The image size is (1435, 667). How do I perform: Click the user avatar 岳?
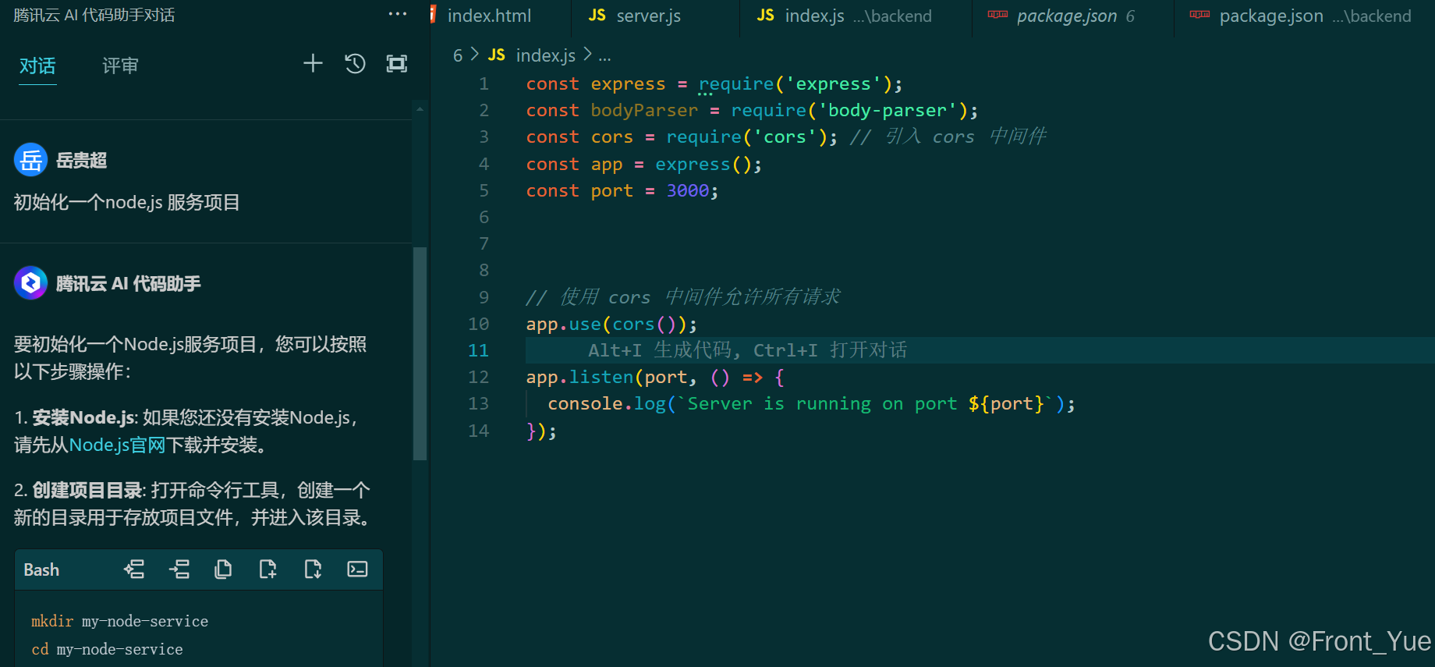pyautogui.click(x=30, y=160)
